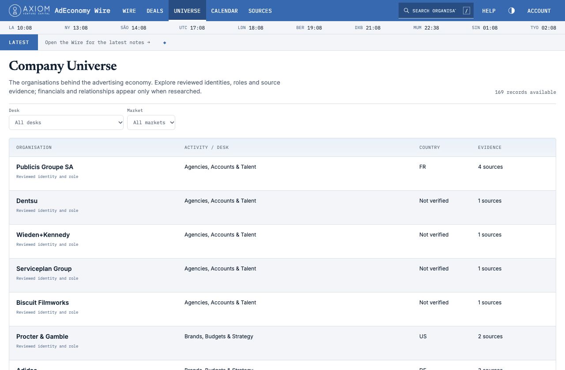Click 'Brands, Budgets & Strategy' for Procter & Gamble
This screenshot has height=370, width=565.
tap(219, 337)
